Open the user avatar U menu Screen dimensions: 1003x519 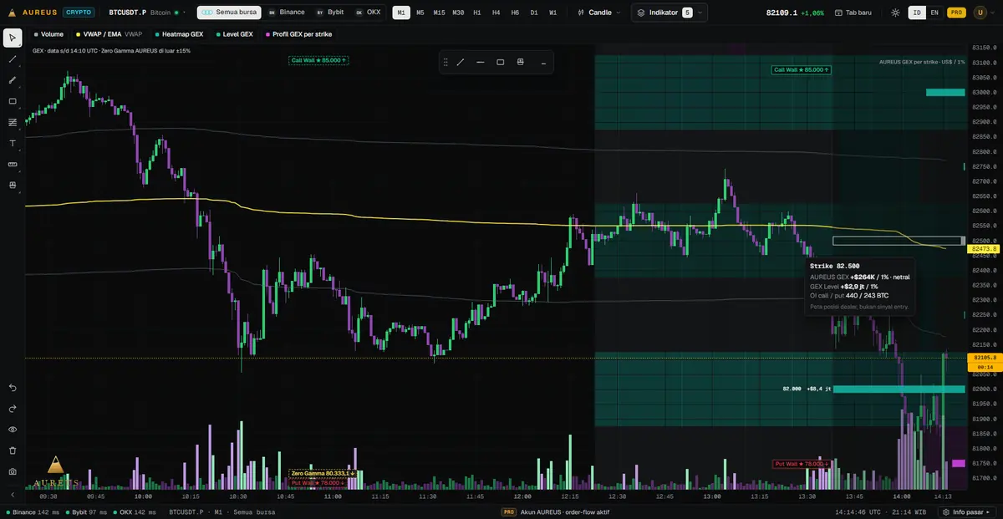click(980, 13)
